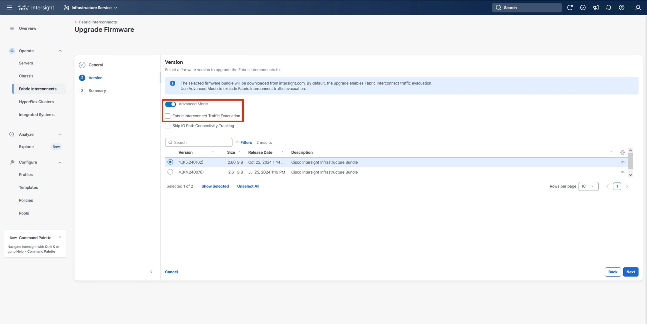
Task: Open the help menu question mark icon
Action: click(x=622, y=7)
